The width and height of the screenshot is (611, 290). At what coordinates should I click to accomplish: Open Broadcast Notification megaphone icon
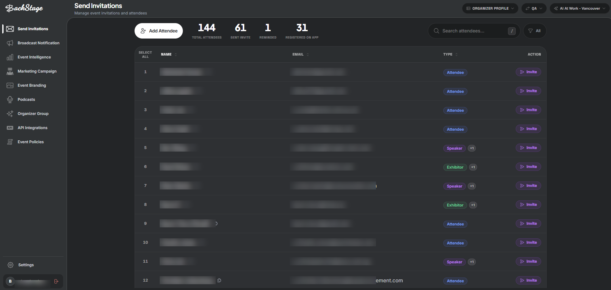10,43
